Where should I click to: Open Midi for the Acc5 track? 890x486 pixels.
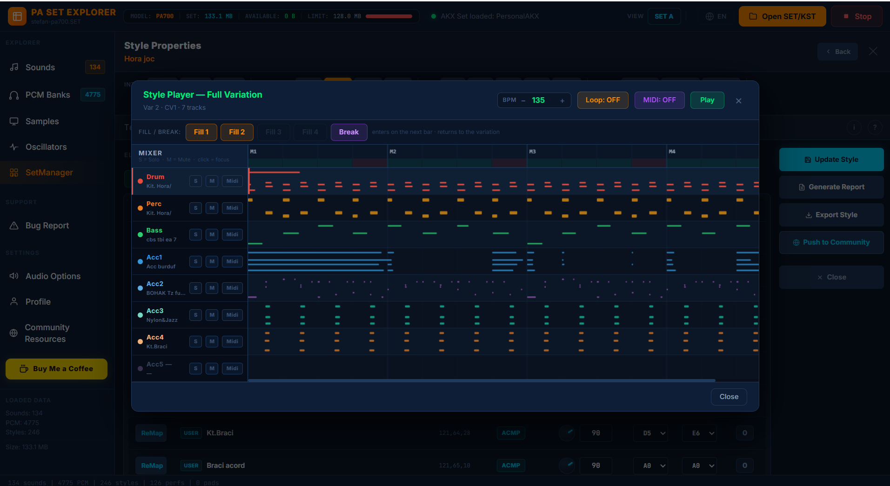(232, 368)
